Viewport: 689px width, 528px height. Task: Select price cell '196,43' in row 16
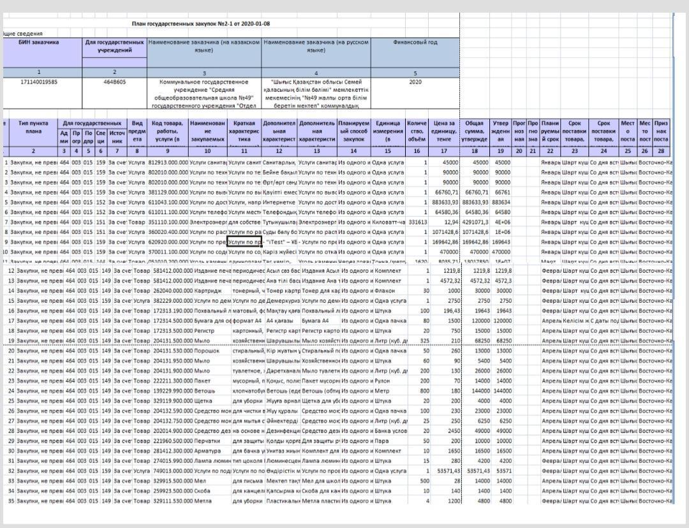[447, 311]
